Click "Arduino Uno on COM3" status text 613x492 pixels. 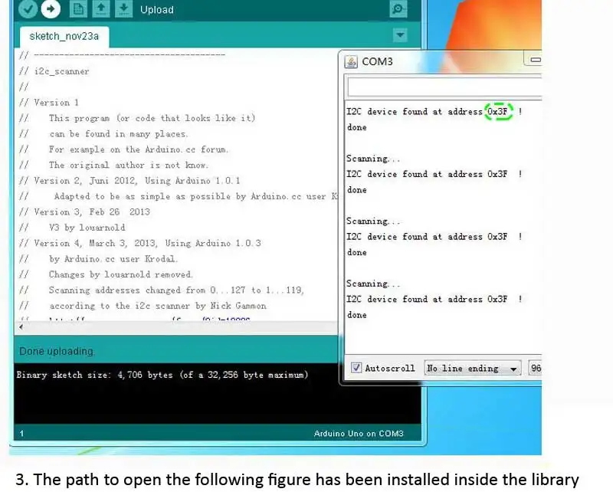[x=359, y=433]
